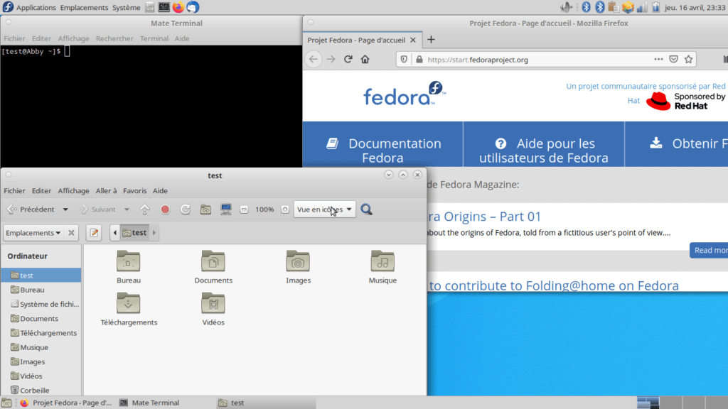Open the page actions three-dot menu
The height and width of the screenshot is (409, 728).
coord(658,60)
